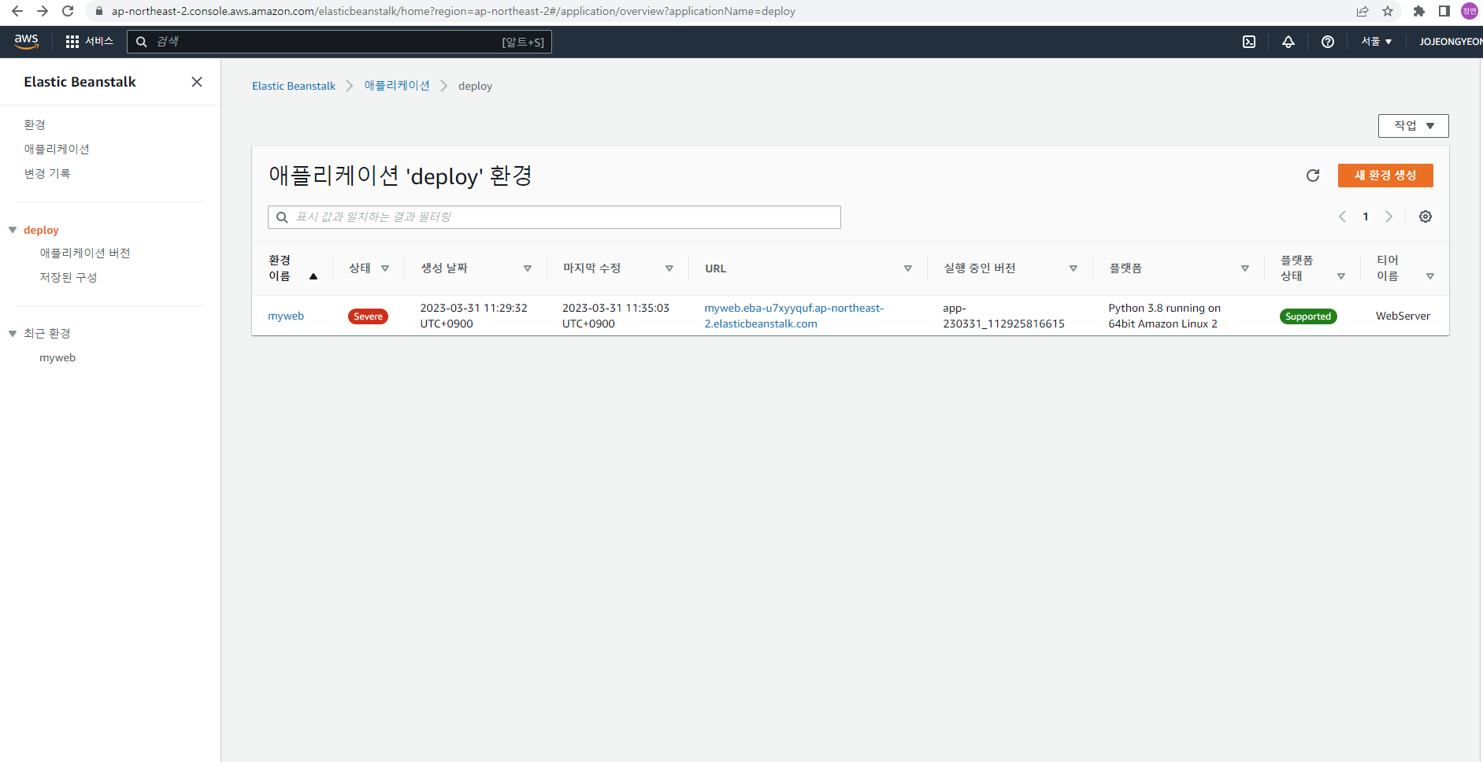The width and height of the screenshot is (1483, 762).
Task: Close the Elastic Beanstalk side panel
Action: (197, 82)
